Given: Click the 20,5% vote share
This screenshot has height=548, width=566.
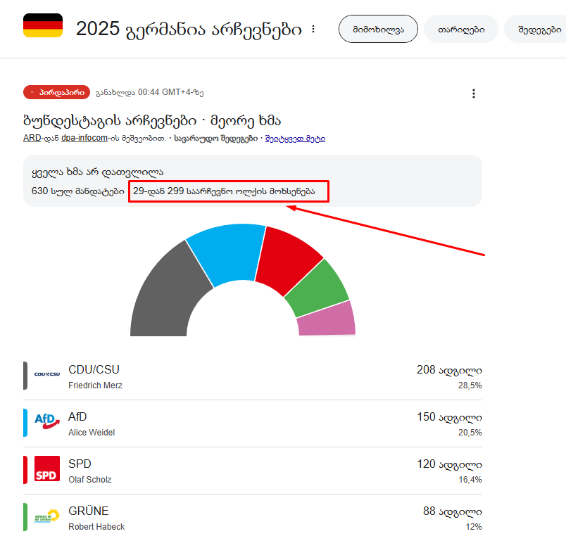Looking at the screenshot, I should pyautogui.click(x=470, y=433).
